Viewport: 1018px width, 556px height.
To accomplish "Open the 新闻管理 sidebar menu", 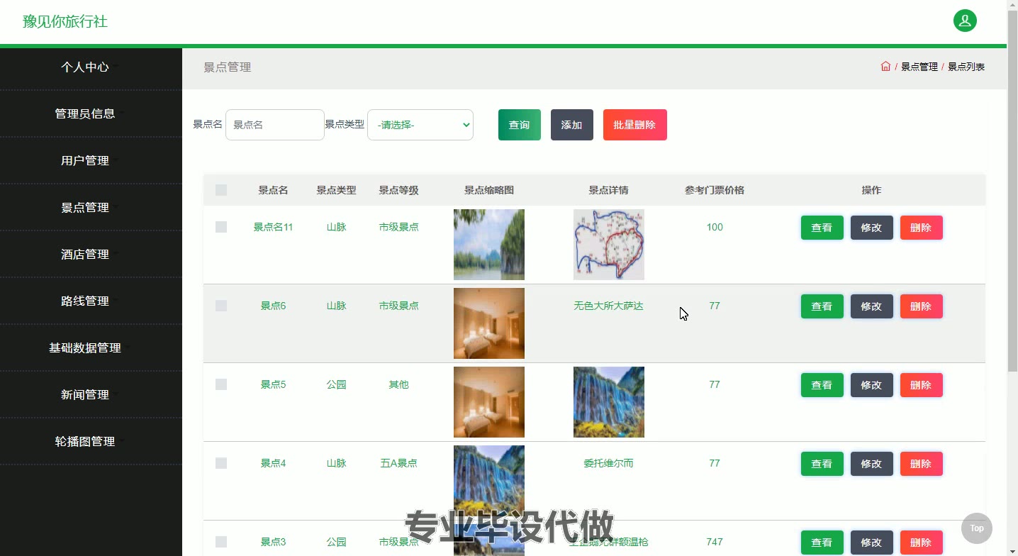I will (91, 395).
